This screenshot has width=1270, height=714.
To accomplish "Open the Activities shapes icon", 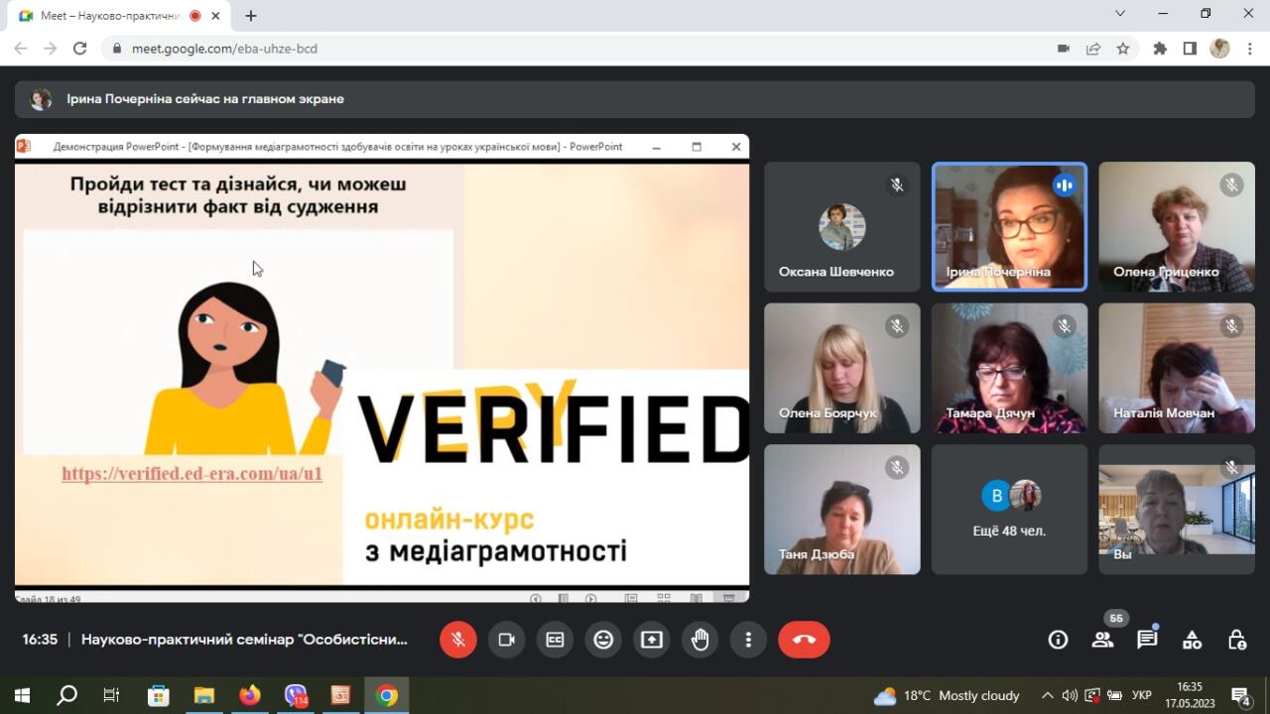I will (1192, 640).
